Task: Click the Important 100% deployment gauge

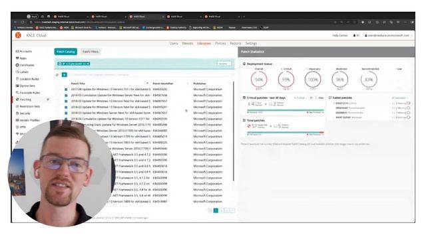Action: 313,80
